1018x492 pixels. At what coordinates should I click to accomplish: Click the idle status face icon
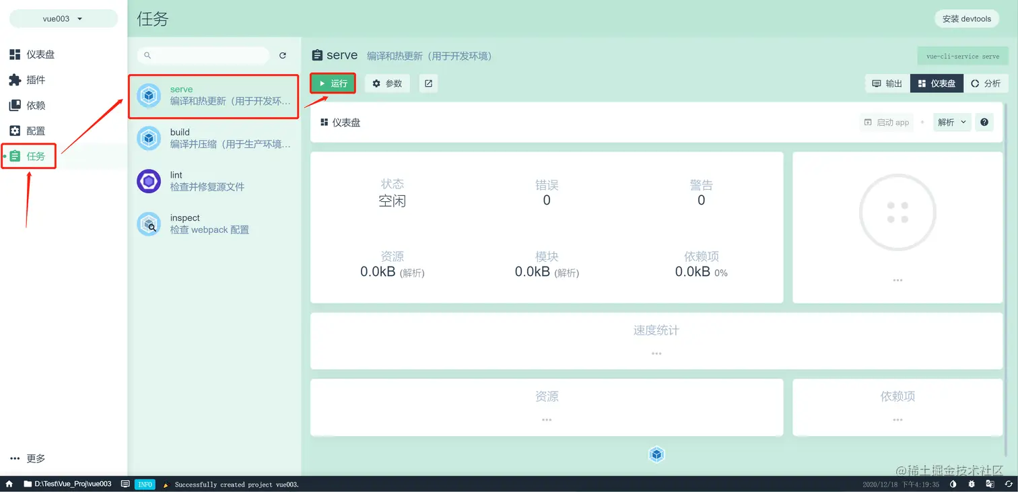coord(897,213)
